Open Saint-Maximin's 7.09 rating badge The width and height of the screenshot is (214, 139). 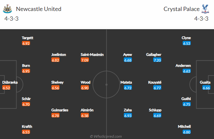point(85,60)
